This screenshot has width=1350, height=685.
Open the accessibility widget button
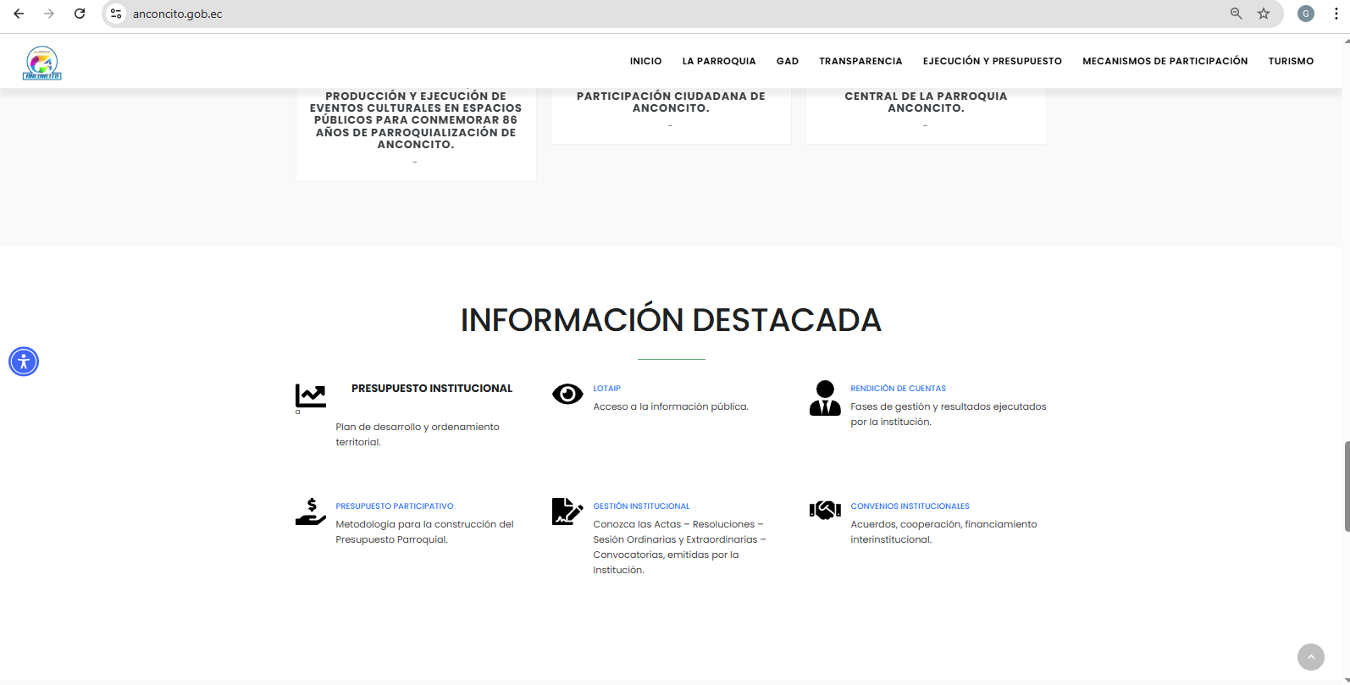pyautogui.click(x=24, y=362)
